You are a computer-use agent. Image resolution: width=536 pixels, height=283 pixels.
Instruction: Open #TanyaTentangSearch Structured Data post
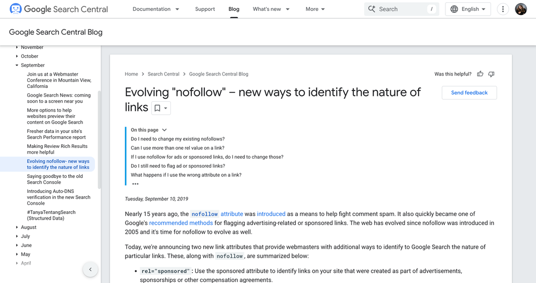click(x=51, y=215)
